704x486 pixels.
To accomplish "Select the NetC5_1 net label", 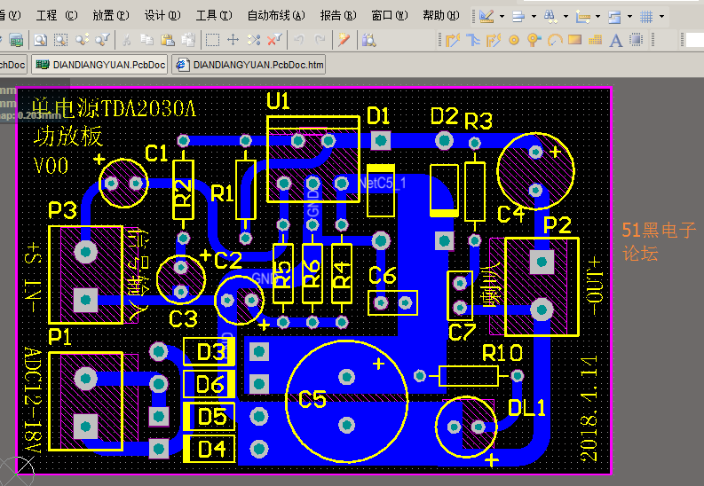I will [382, 183].
